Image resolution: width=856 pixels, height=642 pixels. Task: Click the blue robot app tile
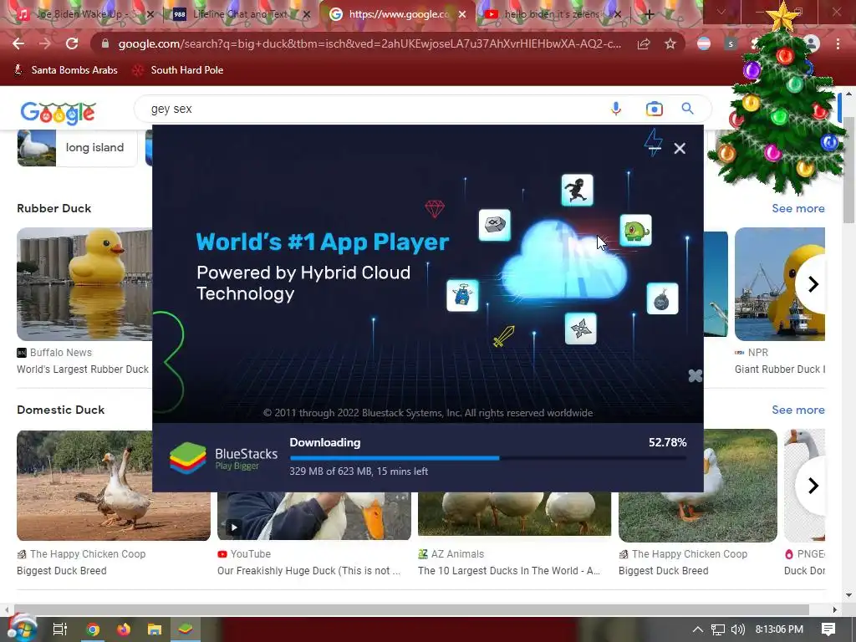click(x=462, y=295)
